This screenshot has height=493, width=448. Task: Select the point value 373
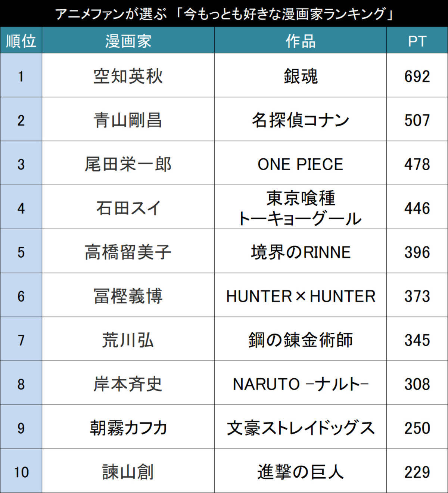coord(417,296)
